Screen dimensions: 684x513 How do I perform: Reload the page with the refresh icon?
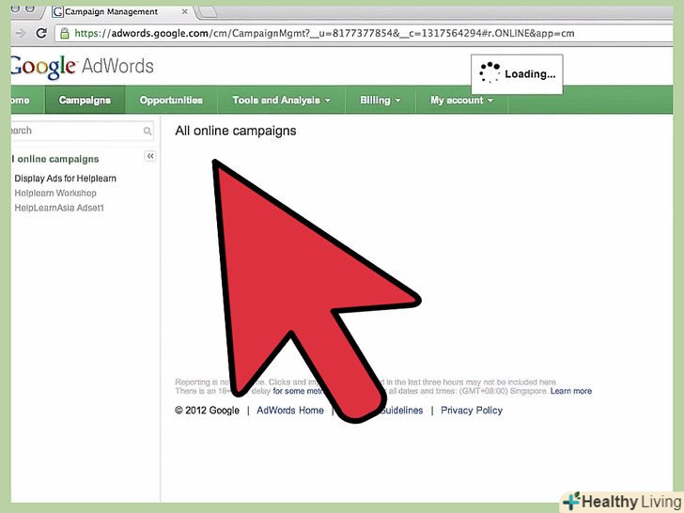tap(41, 33)
